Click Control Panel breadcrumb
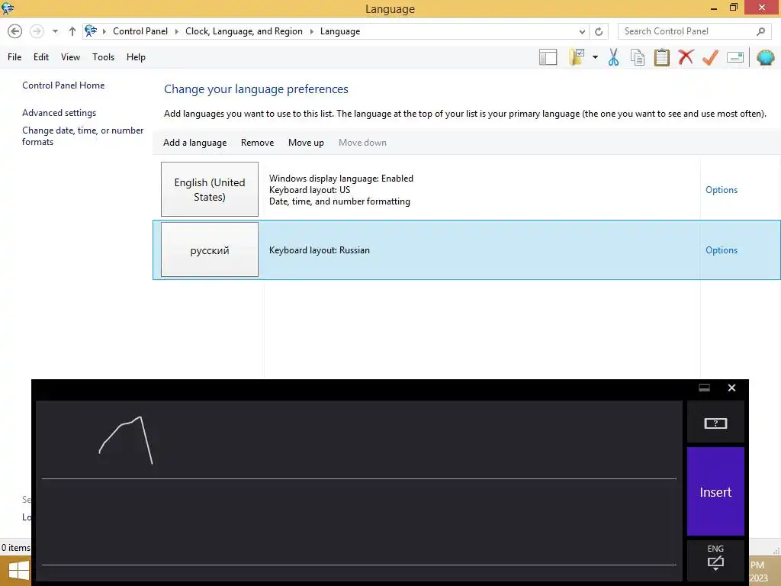The height and width of the screenshot is (586, 781). [140, 31]
